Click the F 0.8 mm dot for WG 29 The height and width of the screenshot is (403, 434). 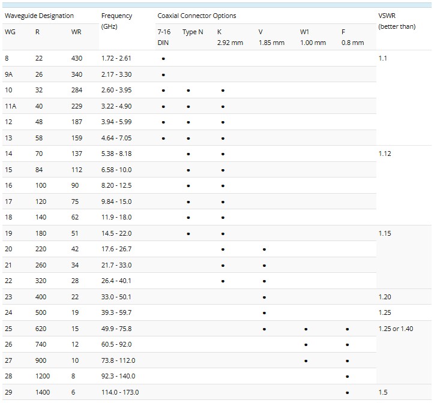tap(348, 393)
